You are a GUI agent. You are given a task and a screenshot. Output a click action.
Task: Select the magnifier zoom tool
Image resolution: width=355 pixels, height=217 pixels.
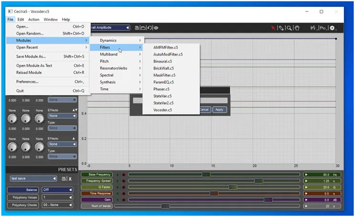(289, 28)
